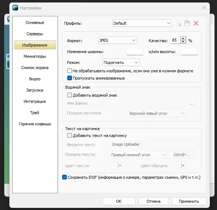Decrease Качество value with down arrow
217x210 pixels.
183,42
